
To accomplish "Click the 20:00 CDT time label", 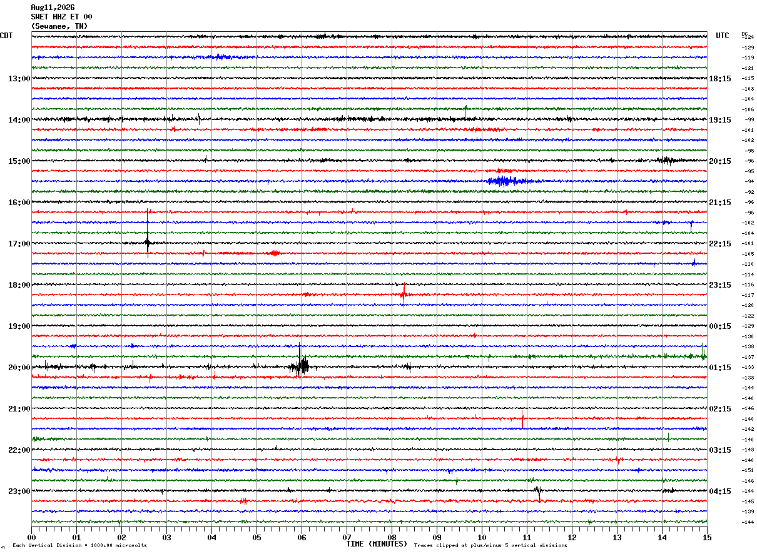I will point(19,368).
